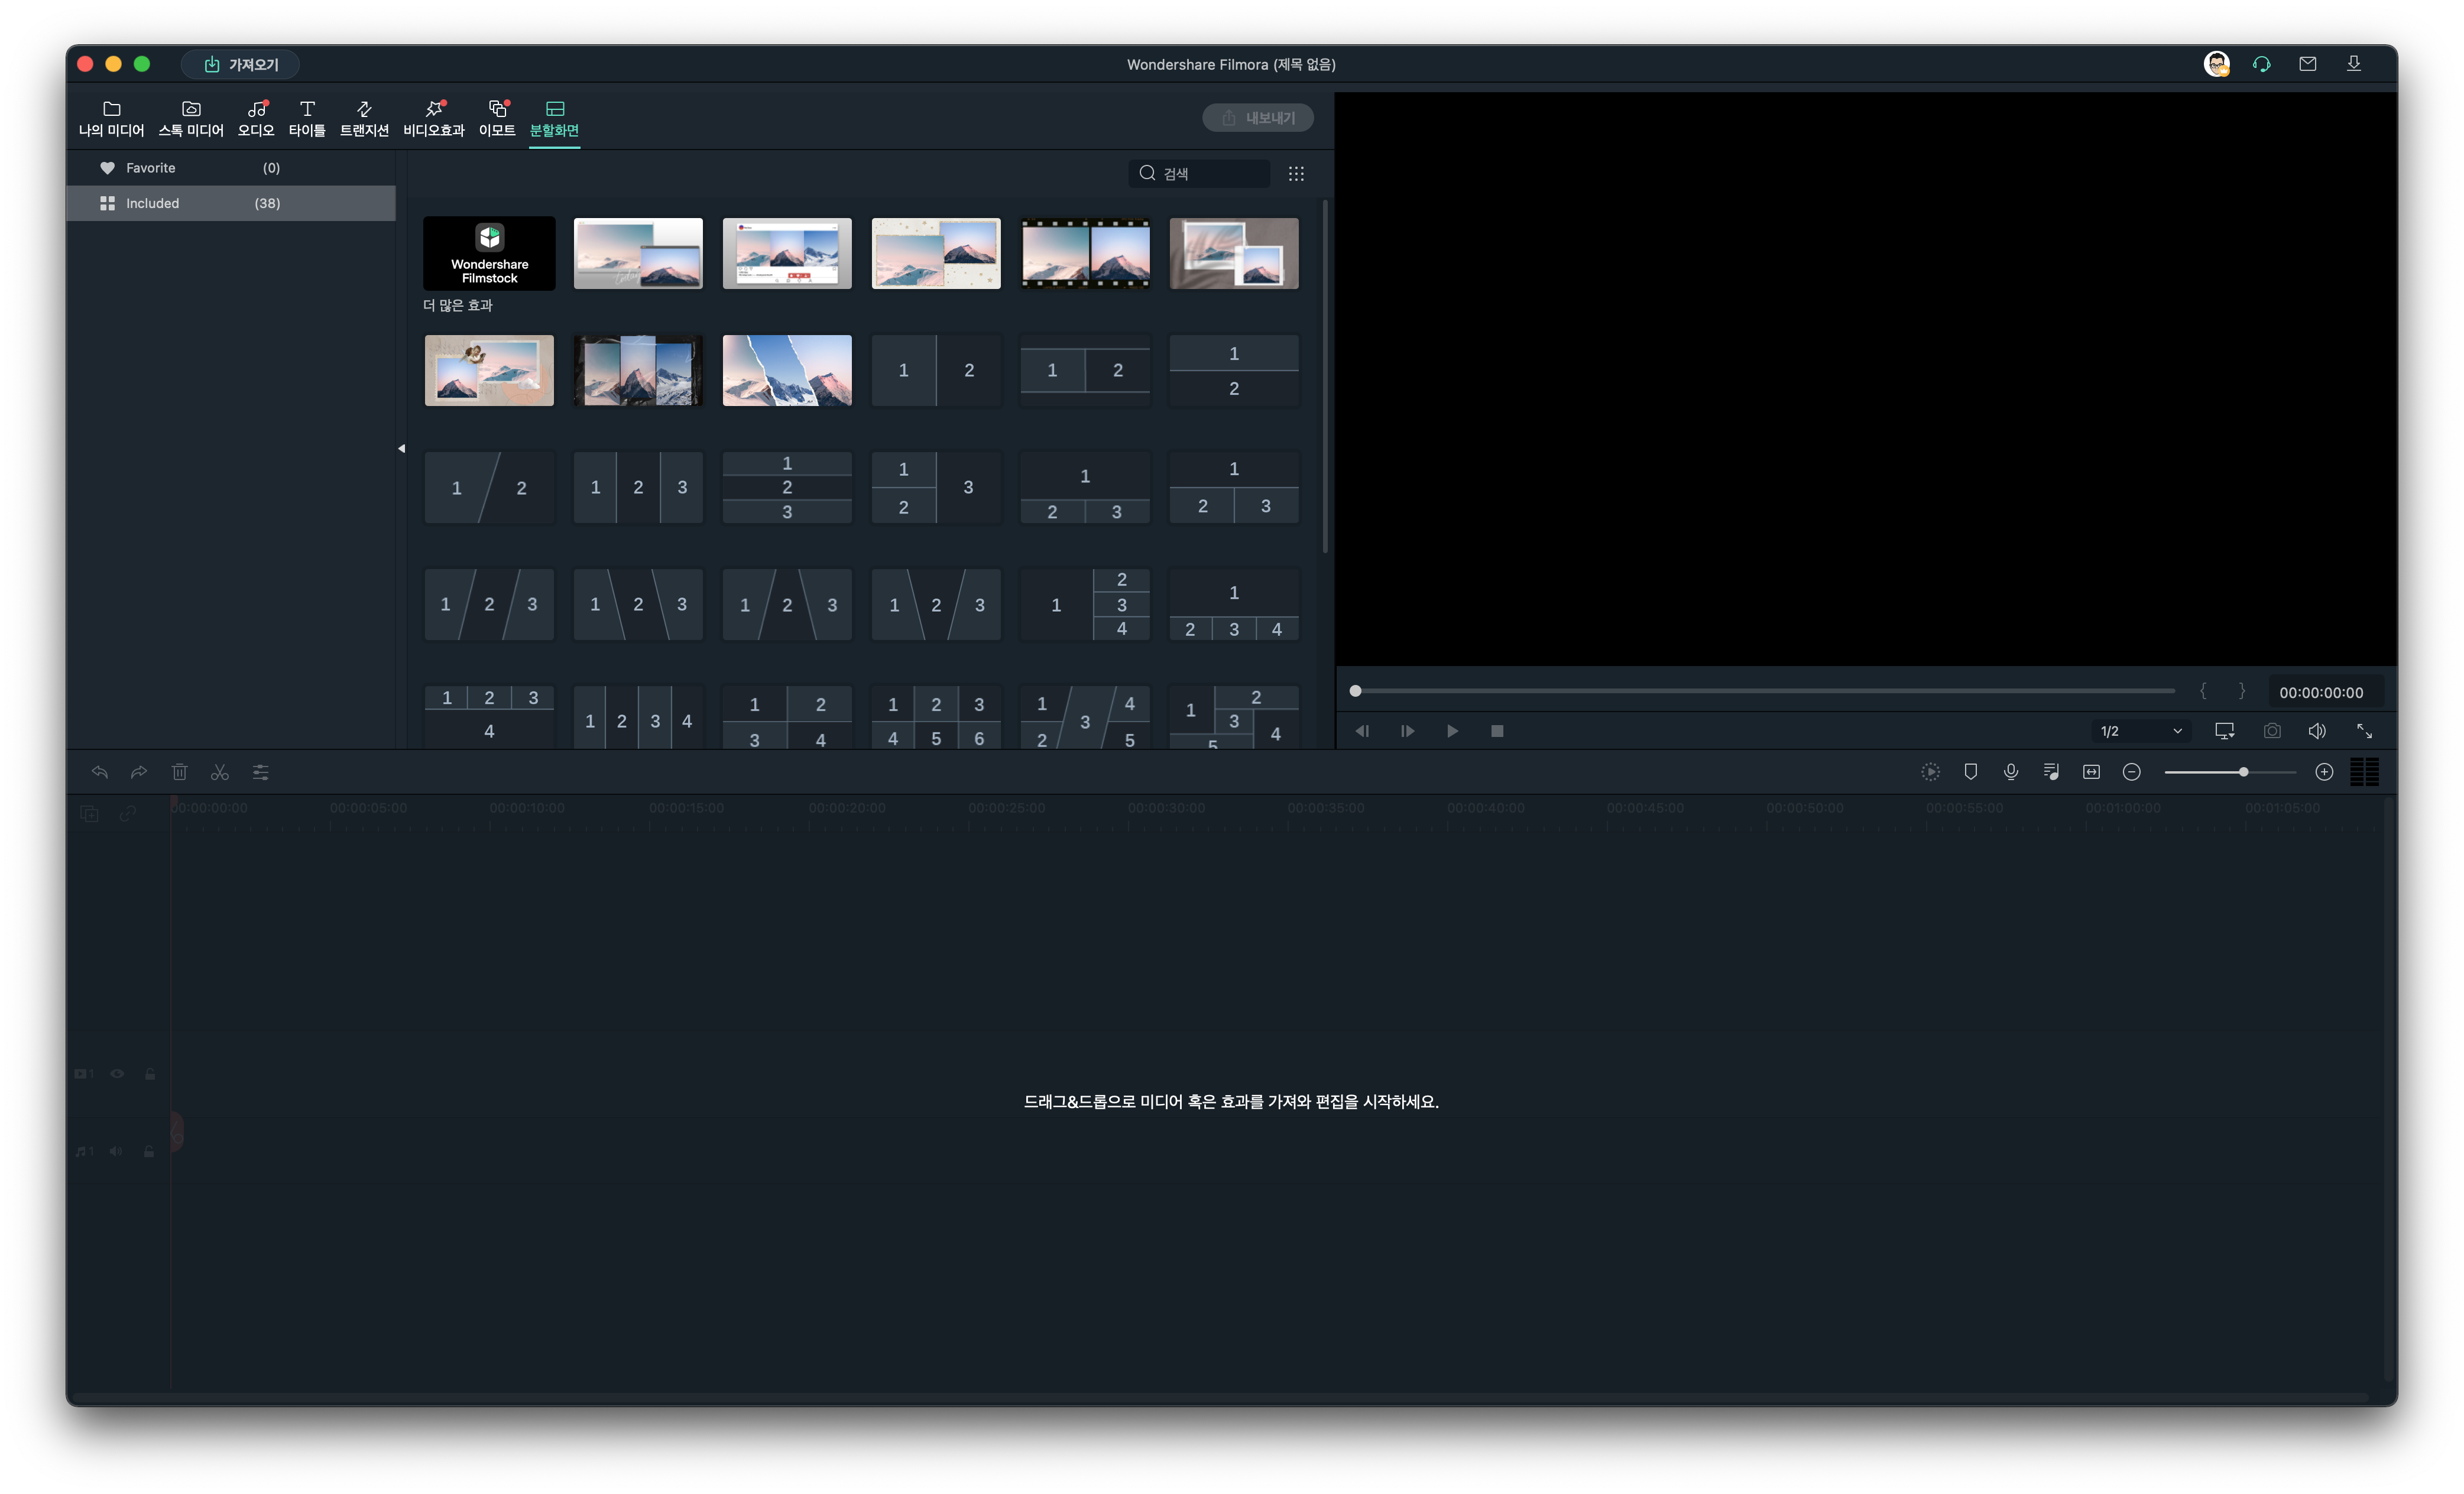Screen dimensions: 2464x1494
Task: Click the record voiceover microphone icon
Action: click(x=2011, y=772)
